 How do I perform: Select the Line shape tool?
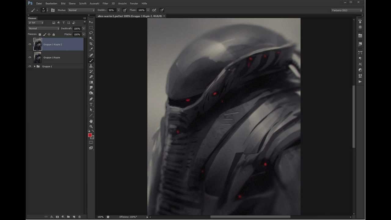[x=91, y=116]
